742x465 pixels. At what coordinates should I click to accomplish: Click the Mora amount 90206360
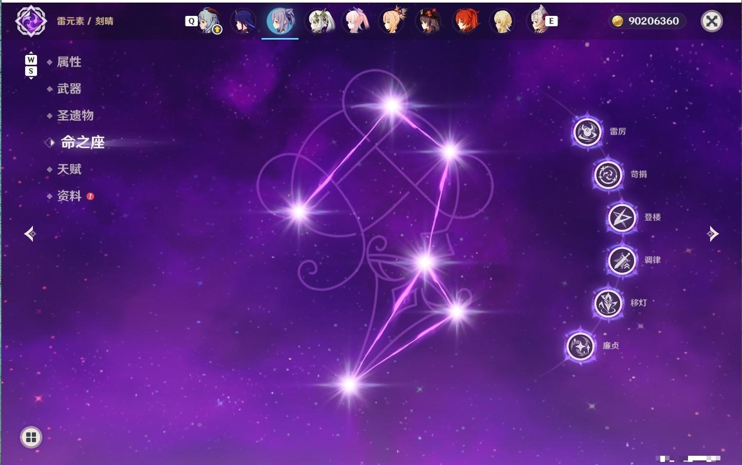(654, 21)
